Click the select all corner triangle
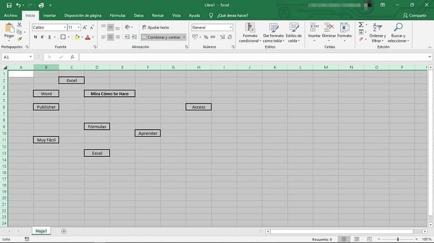Screen dimensions: 434x243 click(x=5, y=67)
